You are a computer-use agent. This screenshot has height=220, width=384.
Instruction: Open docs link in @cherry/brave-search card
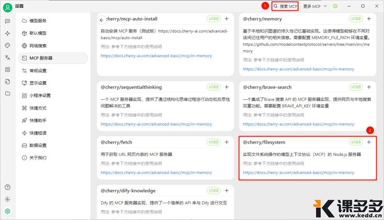pos(299,124)
